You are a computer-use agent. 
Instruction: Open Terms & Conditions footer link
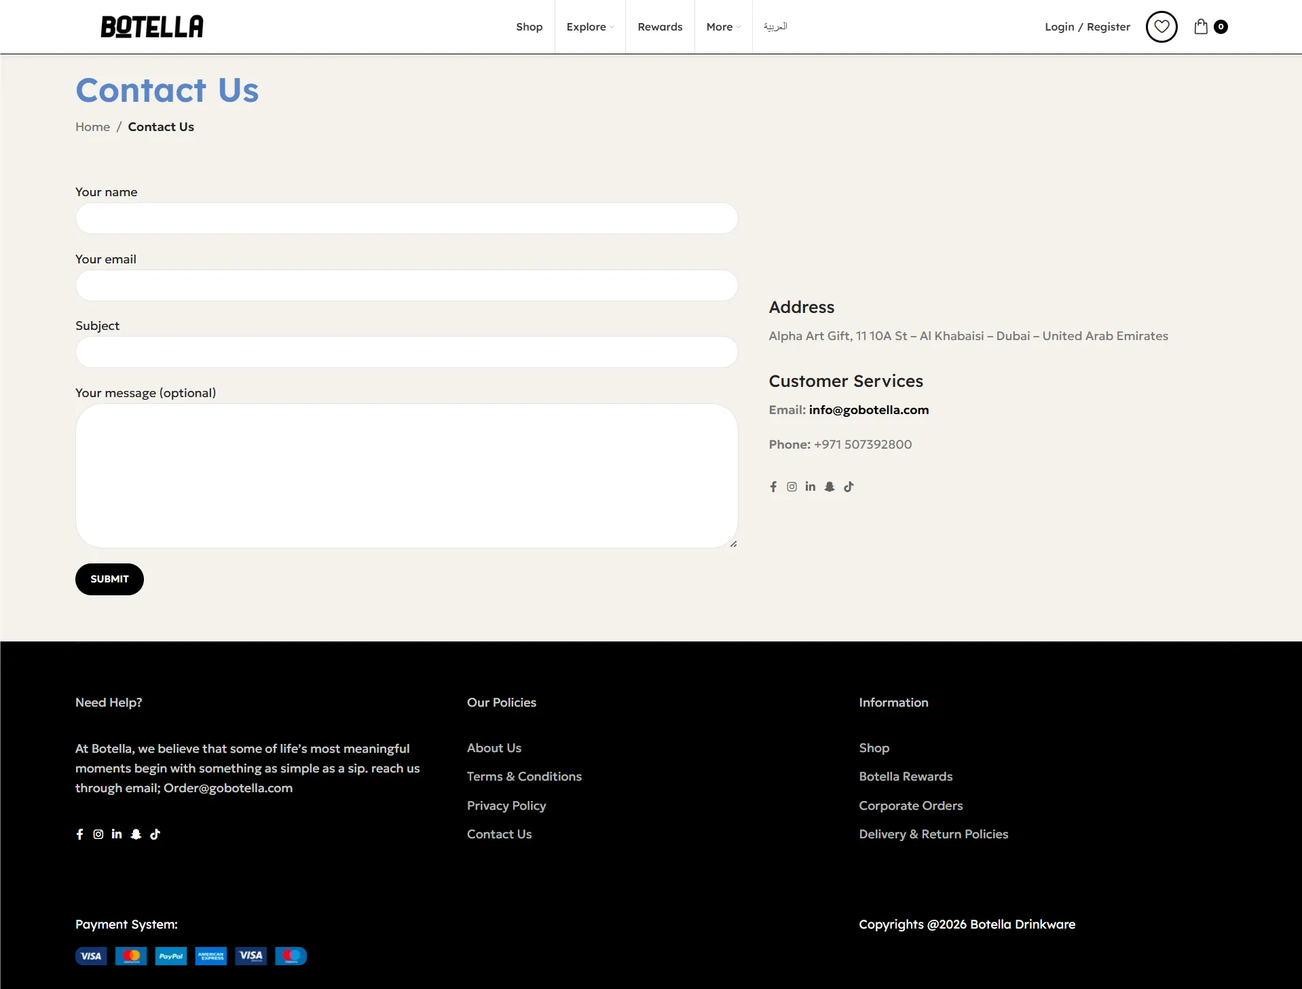(524, 777)
